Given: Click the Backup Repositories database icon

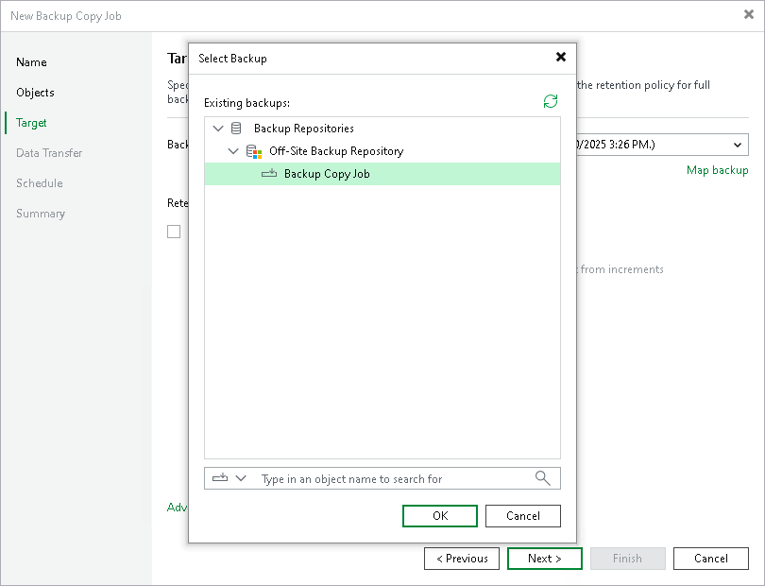Looking at the screenshot, I should point(236,129).
